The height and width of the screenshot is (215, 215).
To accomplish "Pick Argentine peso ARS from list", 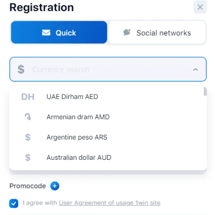I will pos(108,137).
